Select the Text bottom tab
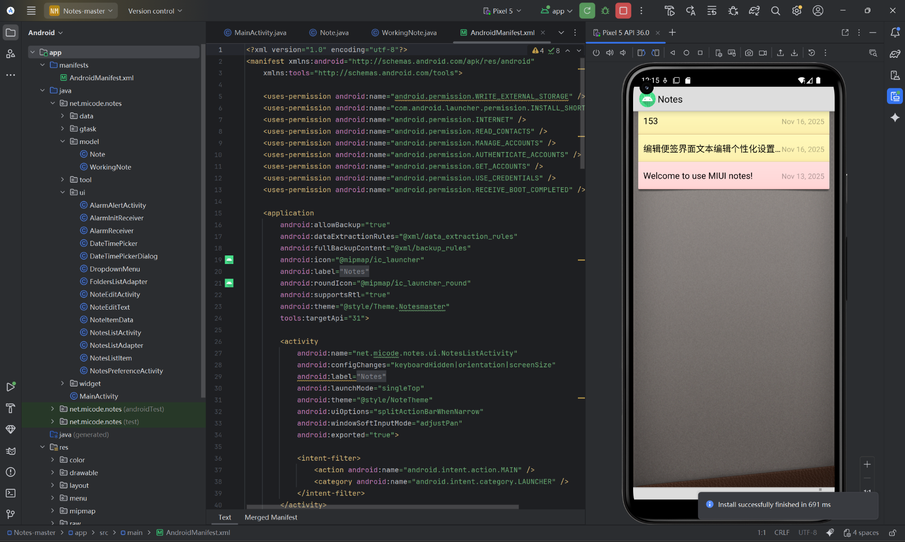905x542 pixels. click(x=225, y=517)
